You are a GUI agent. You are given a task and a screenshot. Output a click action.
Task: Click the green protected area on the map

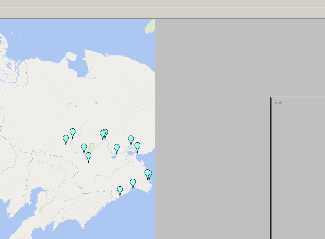pos(93,147)
